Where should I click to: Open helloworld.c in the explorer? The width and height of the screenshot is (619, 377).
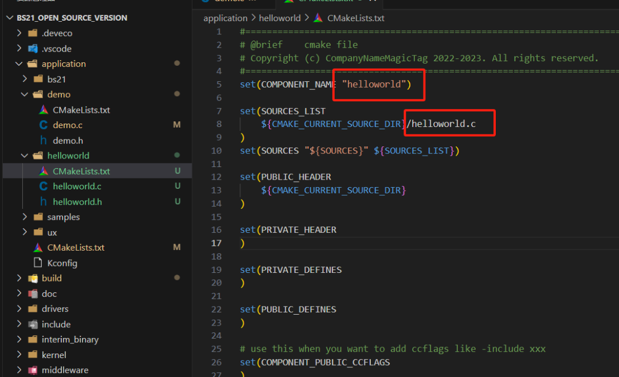tap(77, 186)
